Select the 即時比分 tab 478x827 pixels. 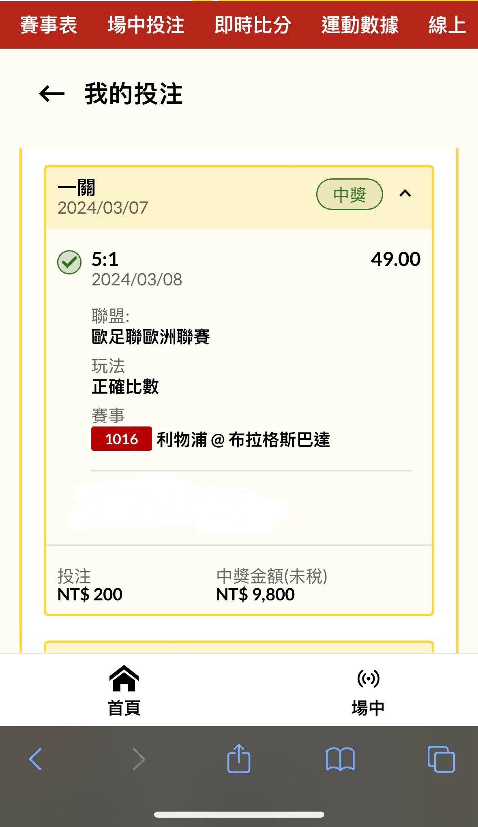click(253, 25)
